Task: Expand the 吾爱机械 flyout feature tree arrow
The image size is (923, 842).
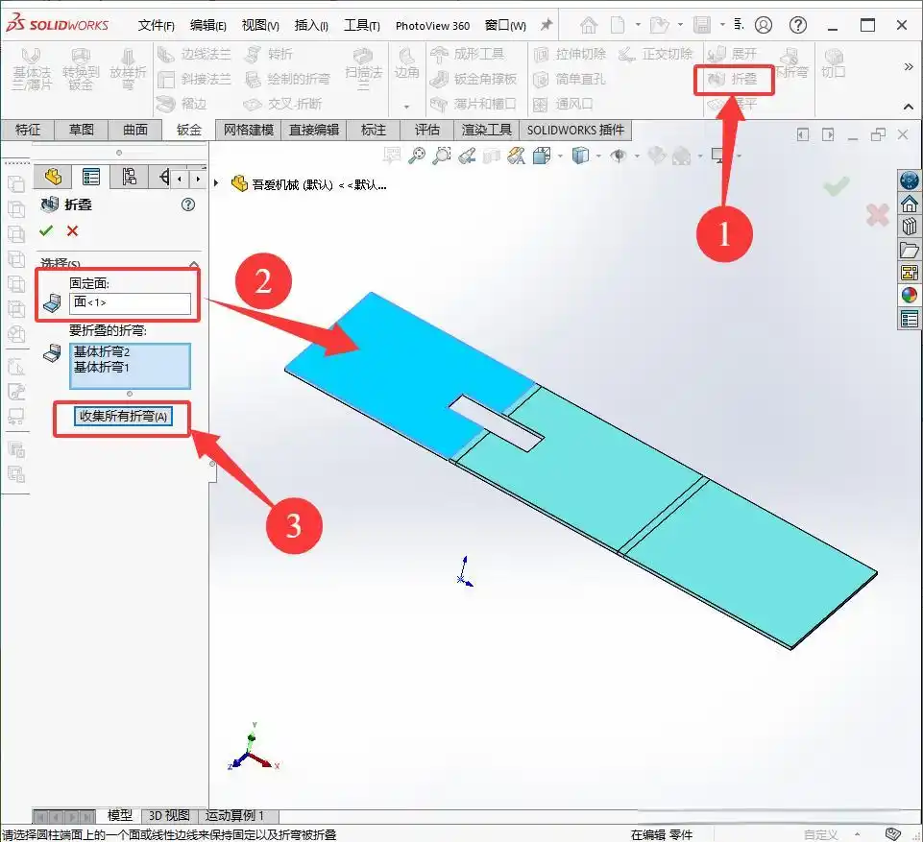Action: 216,183
